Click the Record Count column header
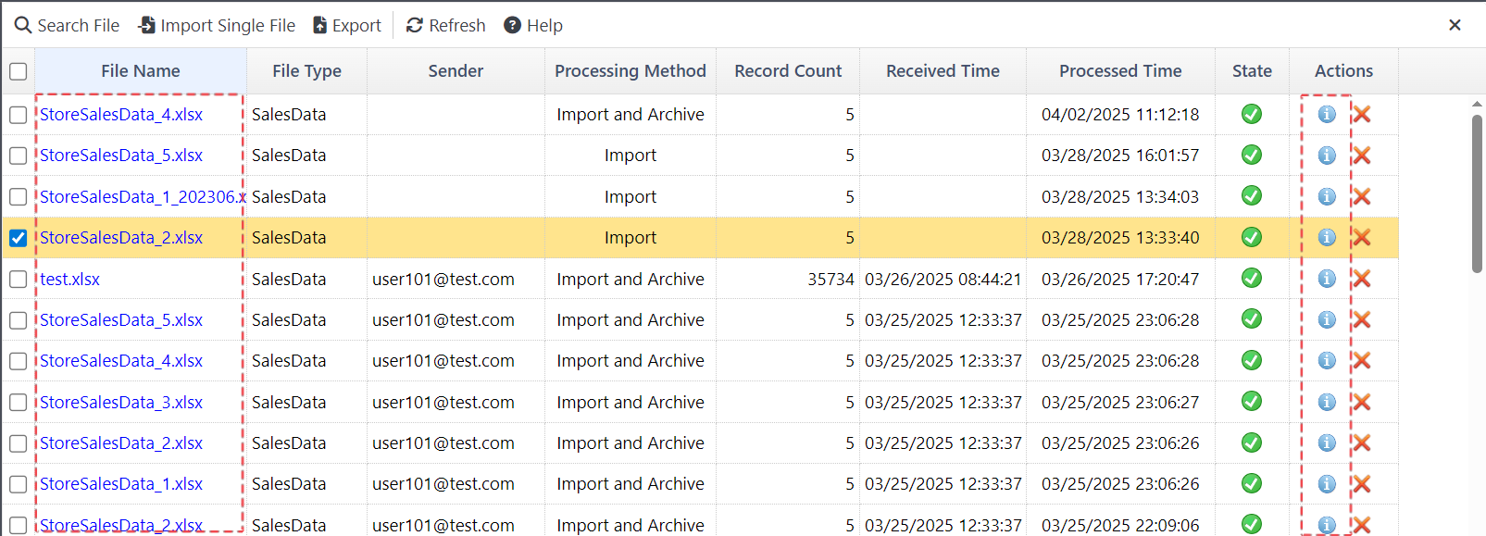Screen dimensions: 1486x536 tap(787, 71)
